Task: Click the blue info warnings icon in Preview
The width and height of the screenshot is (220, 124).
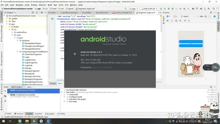Action: pos(215,17)
